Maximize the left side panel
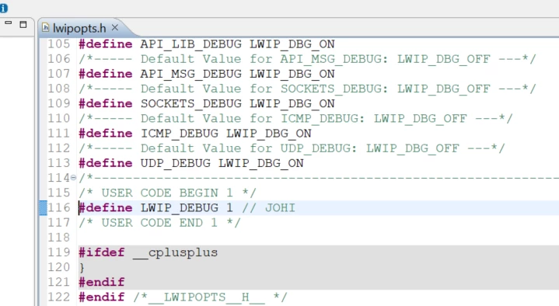The width and height of the screenshot is (559, 306). [23, 24]
